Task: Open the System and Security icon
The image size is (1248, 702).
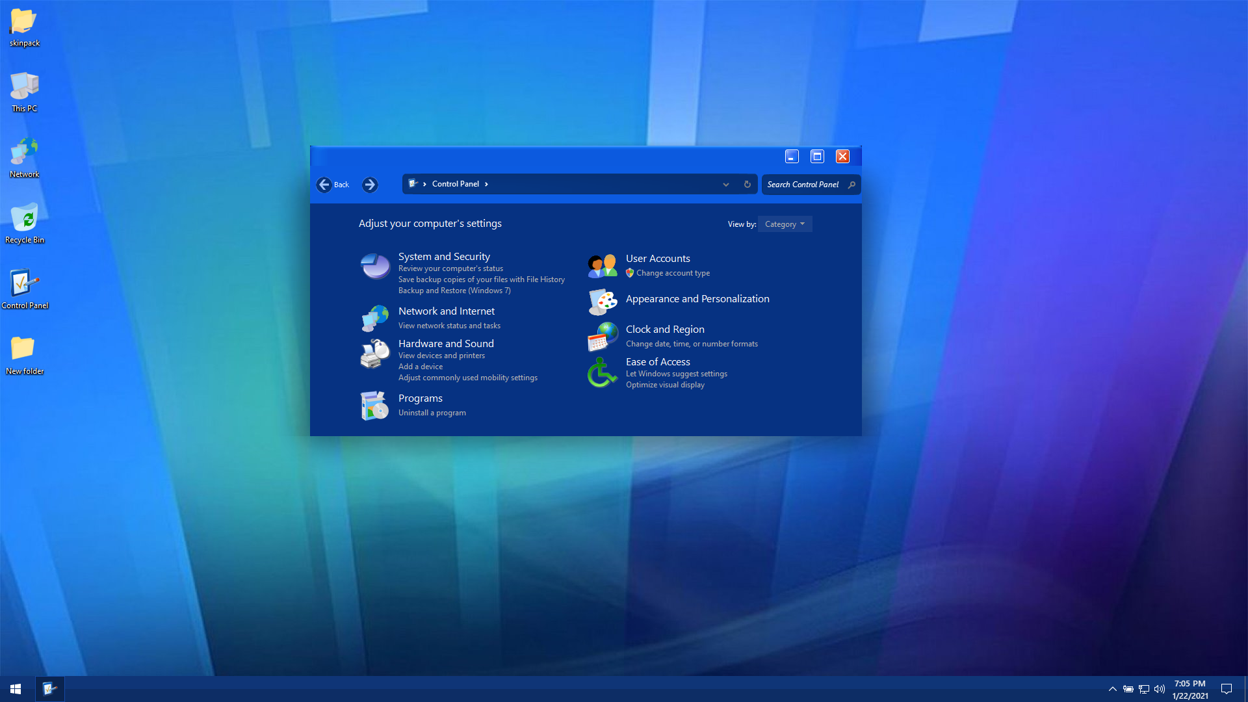Action: pyautogui.click(x=375, y=266)
